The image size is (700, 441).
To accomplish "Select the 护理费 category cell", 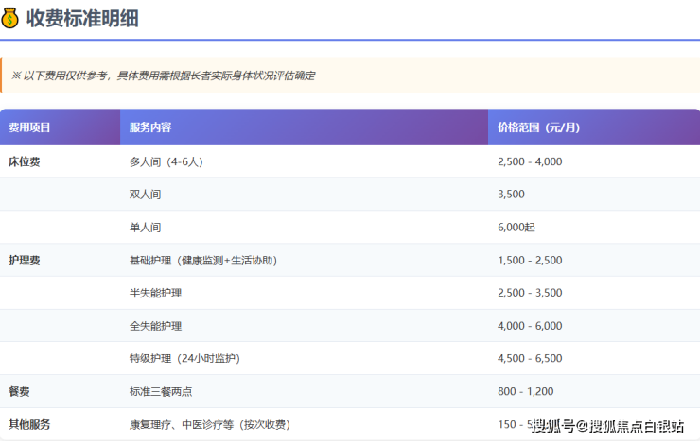I will 25,260.
